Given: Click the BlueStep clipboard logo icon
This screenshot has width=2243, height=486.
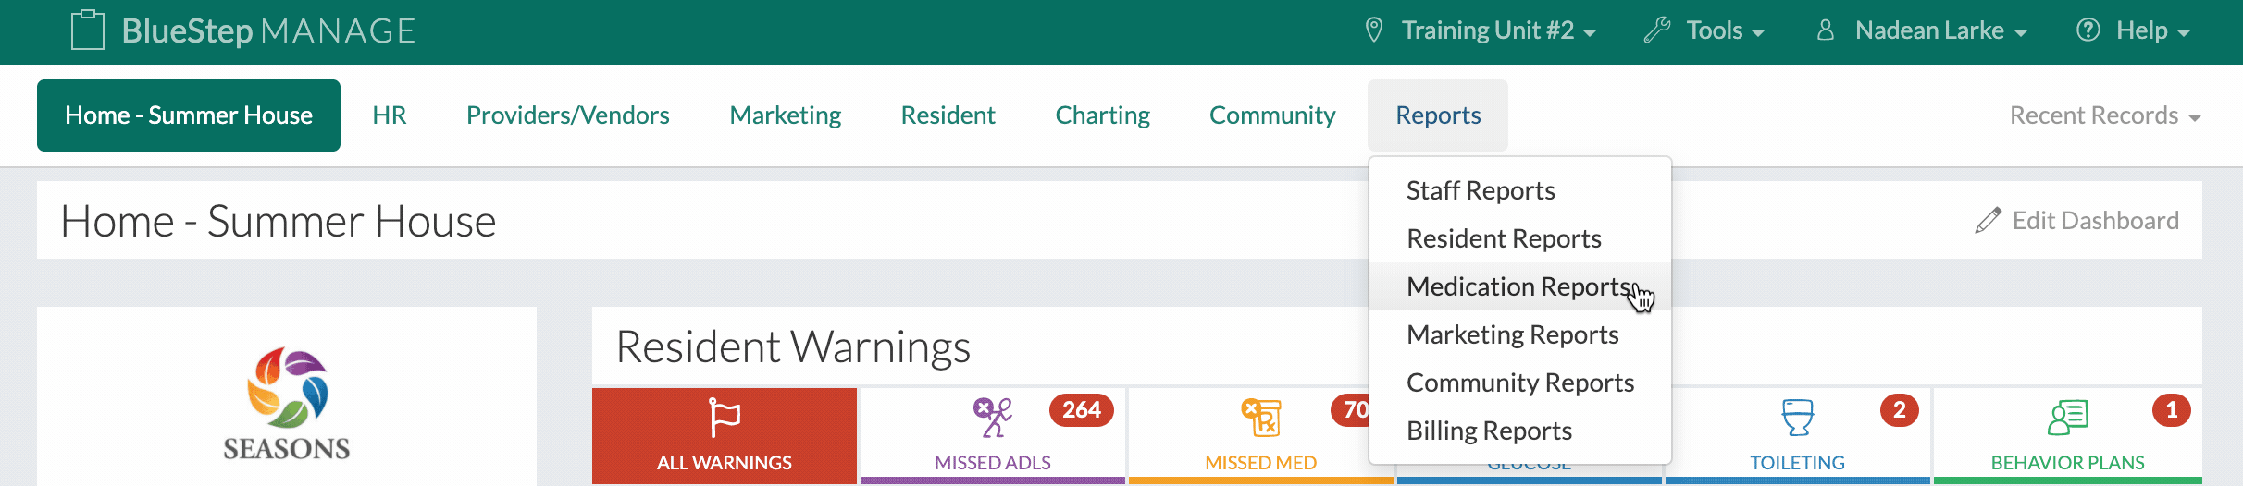Looking at the screenshot, I should (88, 30).
